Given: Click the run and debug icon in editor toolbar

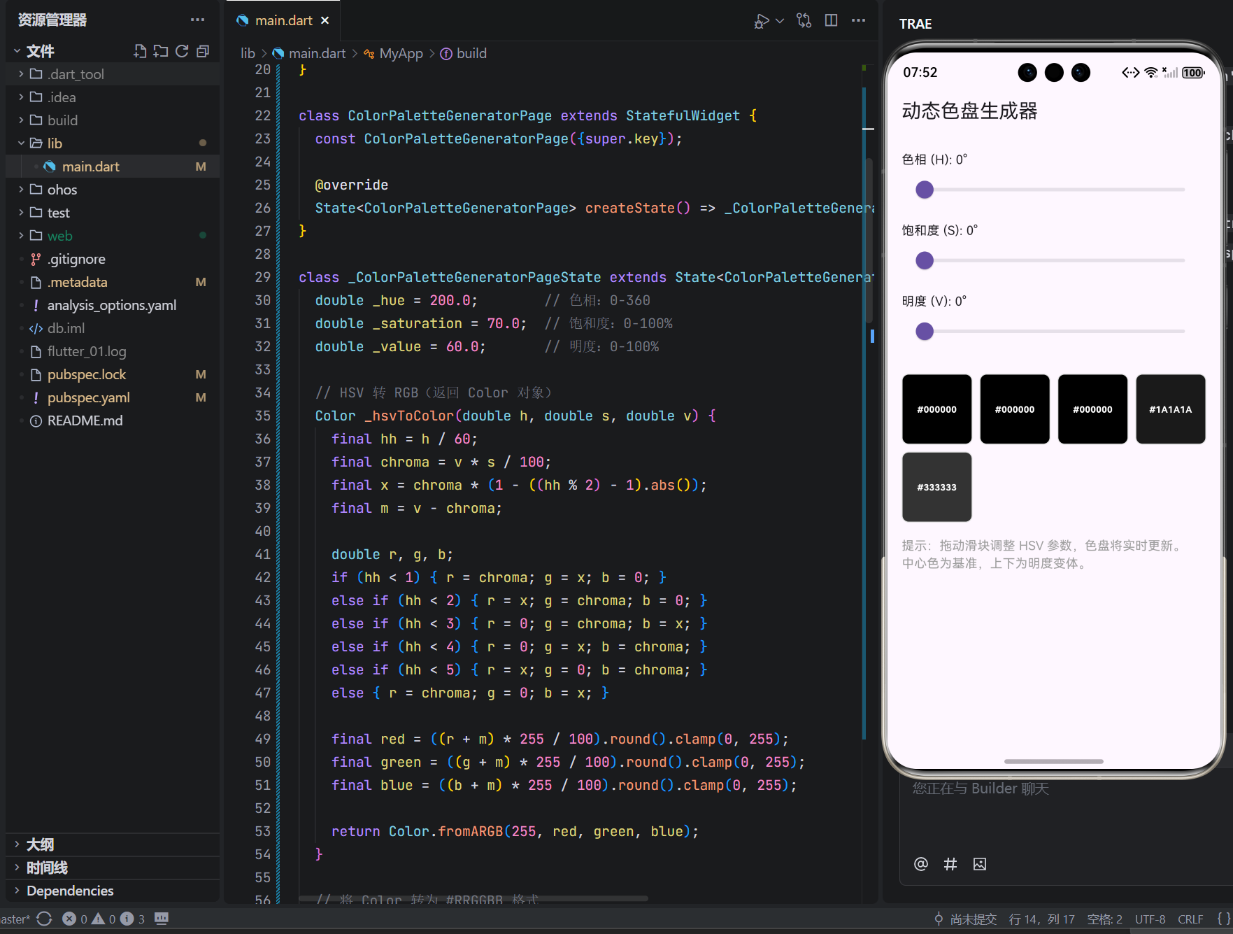Looking at the screenshot, I should [x=762, y=21].
